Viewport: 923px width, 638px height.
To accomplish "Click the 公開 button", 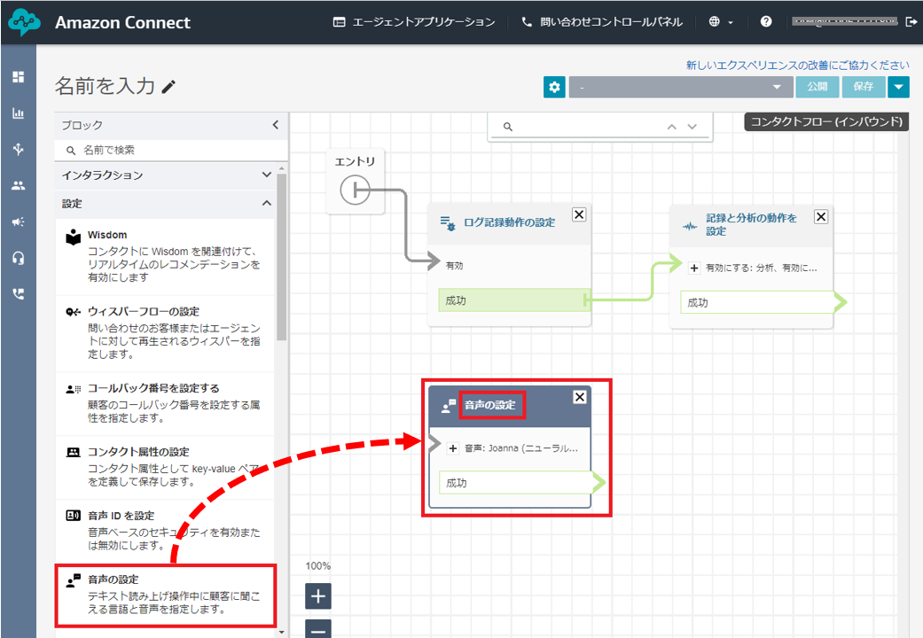I will [817, 87].
